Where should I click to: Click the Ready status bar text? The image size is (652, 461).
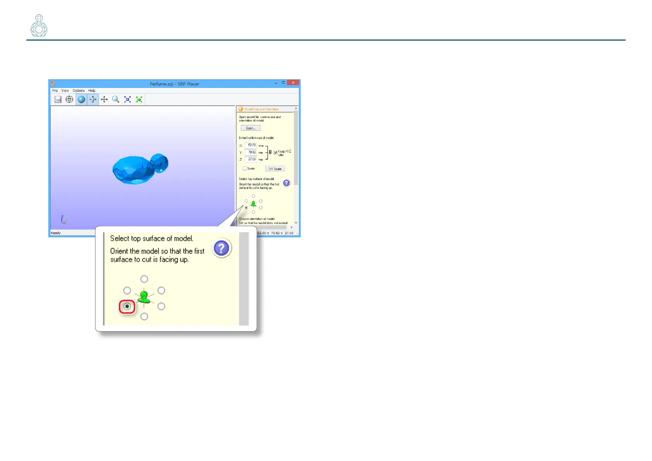point(56,233)
